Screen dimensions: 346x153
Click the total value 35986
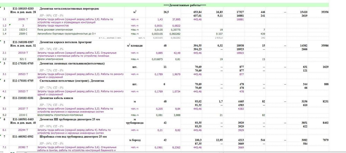(x=325, y=46)
